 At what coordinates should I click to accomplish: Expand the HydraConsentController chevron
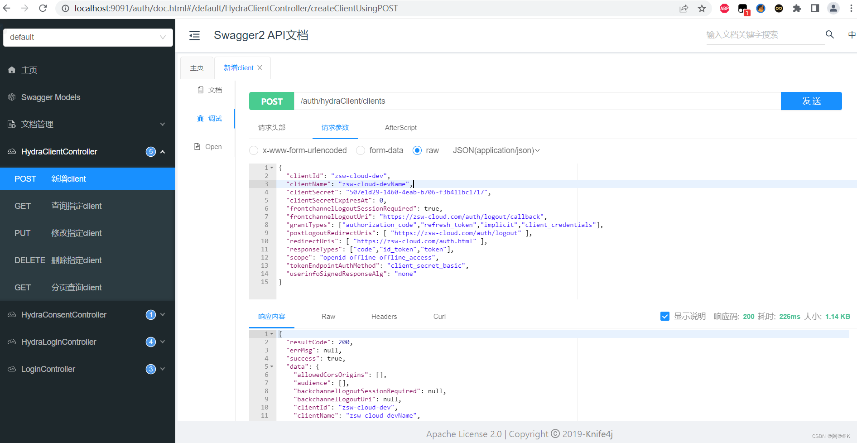[163, 314]
